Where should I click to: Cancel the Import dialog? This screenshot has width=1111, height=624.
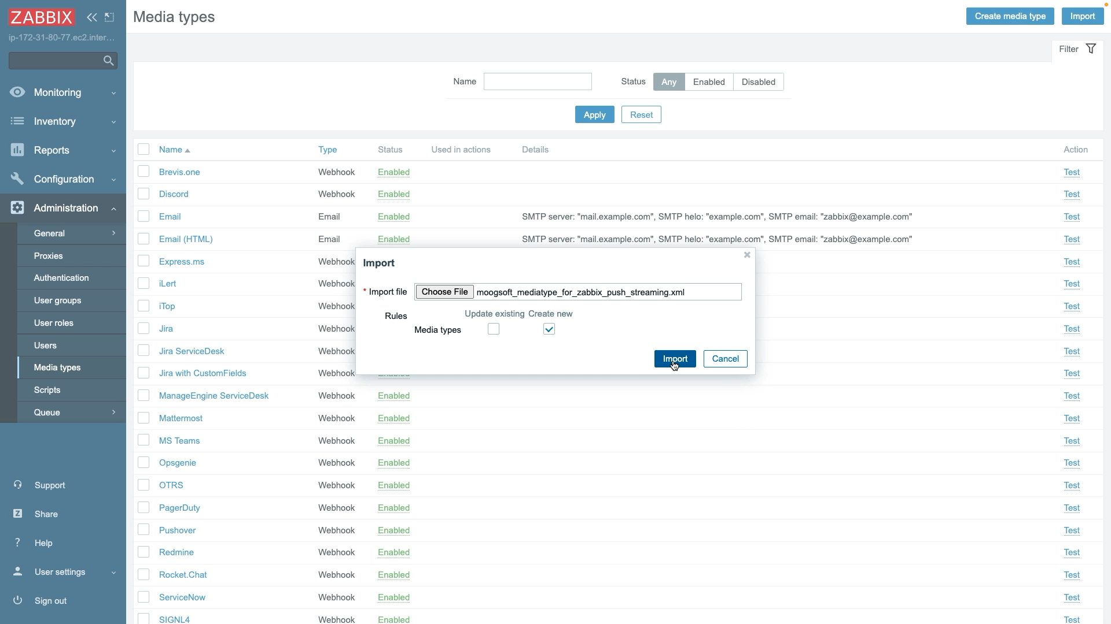725,359
